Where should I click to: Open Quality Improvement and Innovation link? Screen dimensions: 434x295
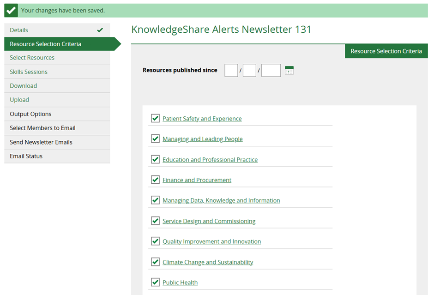coord(212,241)
